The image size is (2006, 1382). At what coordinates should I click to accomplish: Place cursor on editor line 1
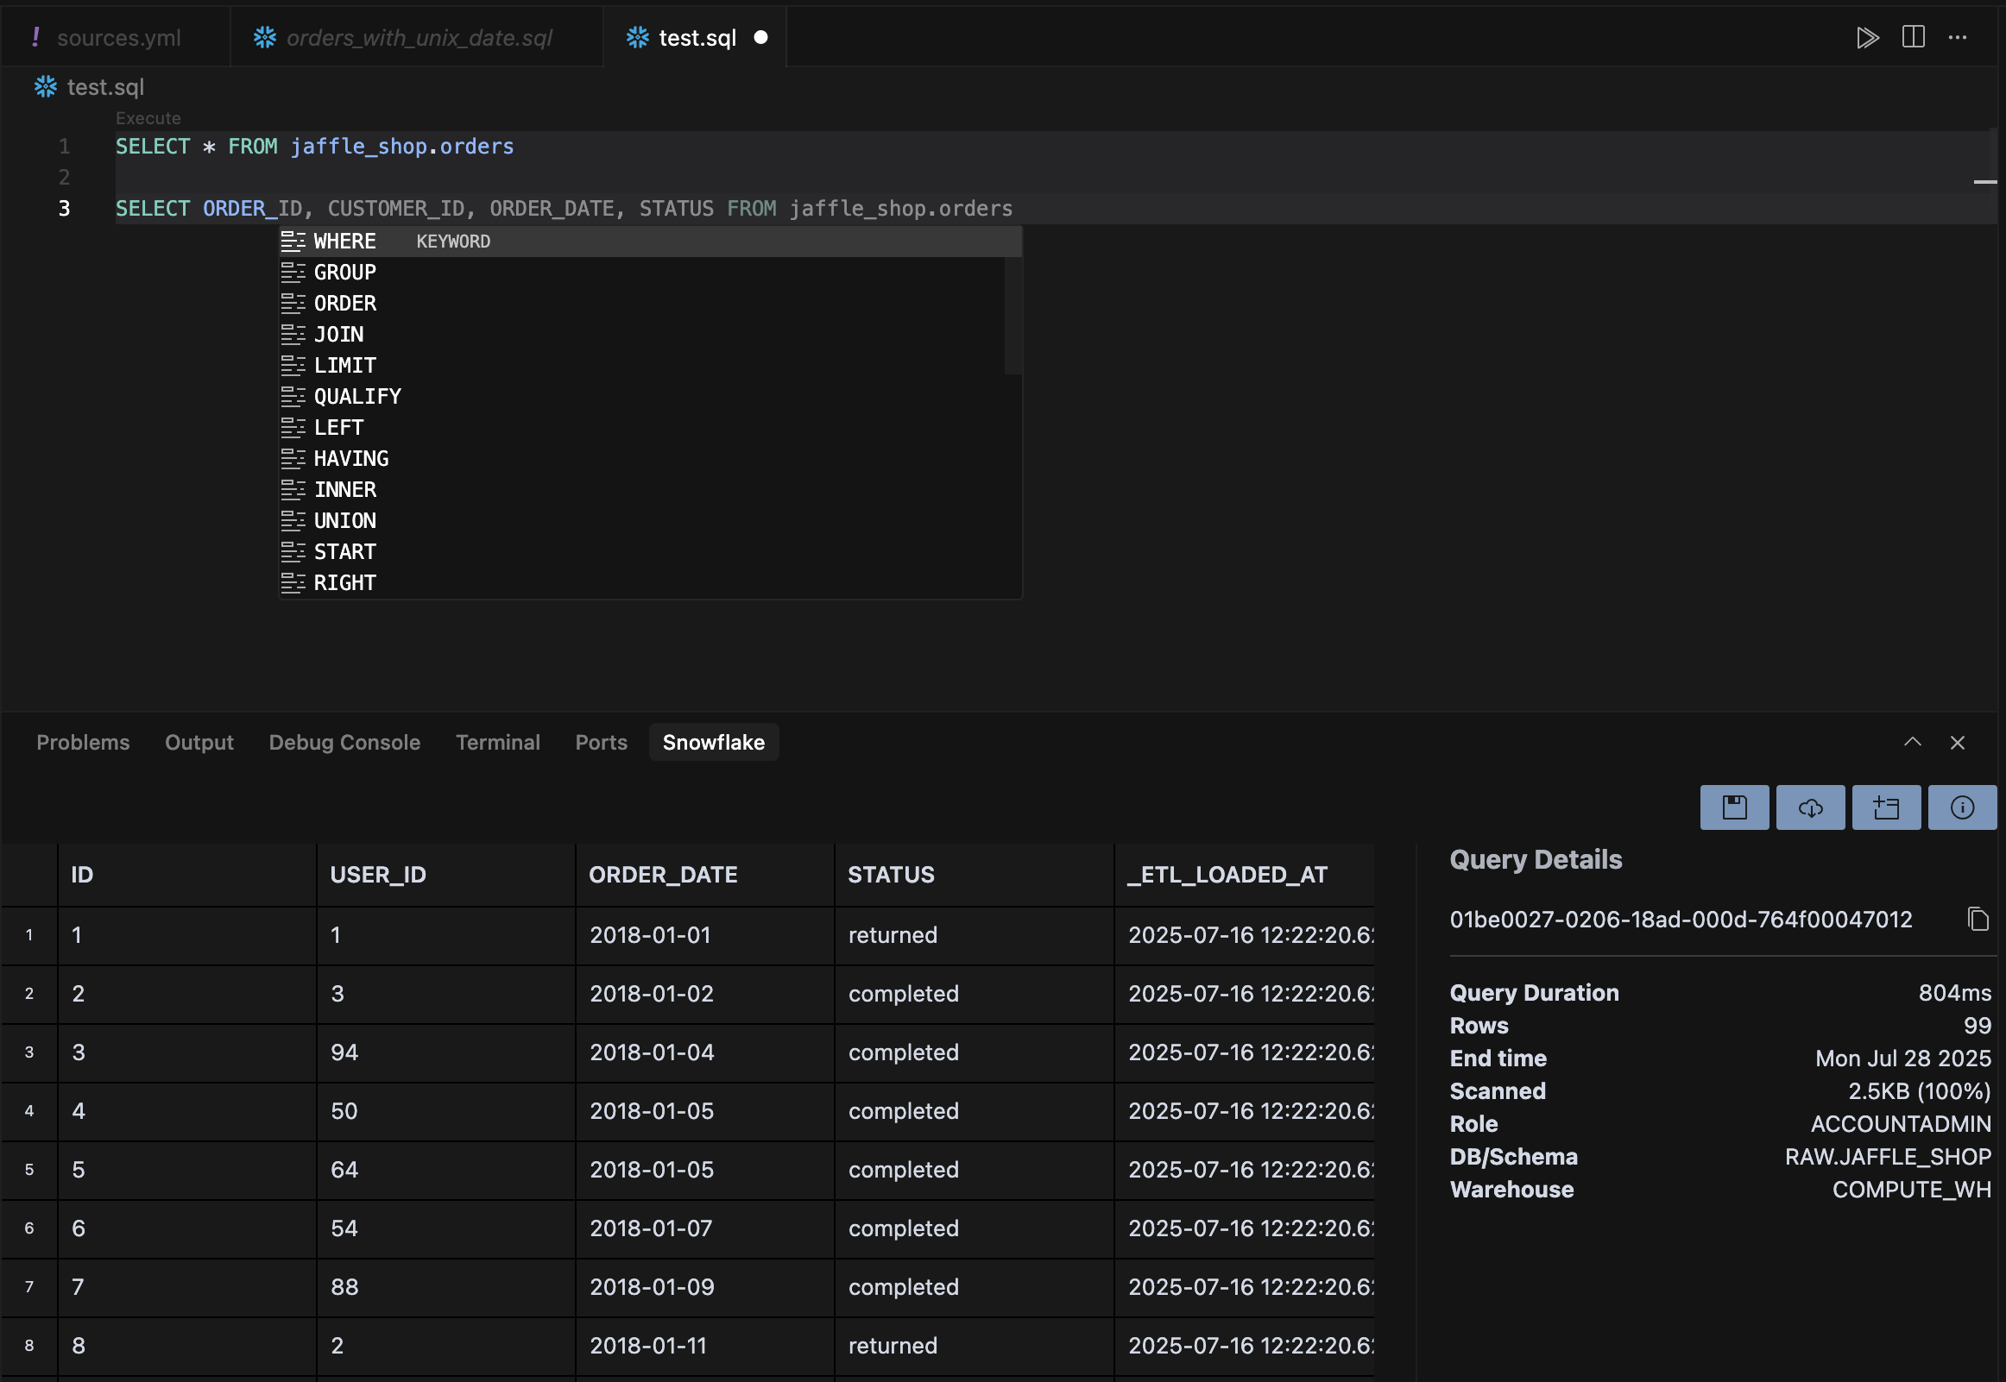click(1055, 147)
